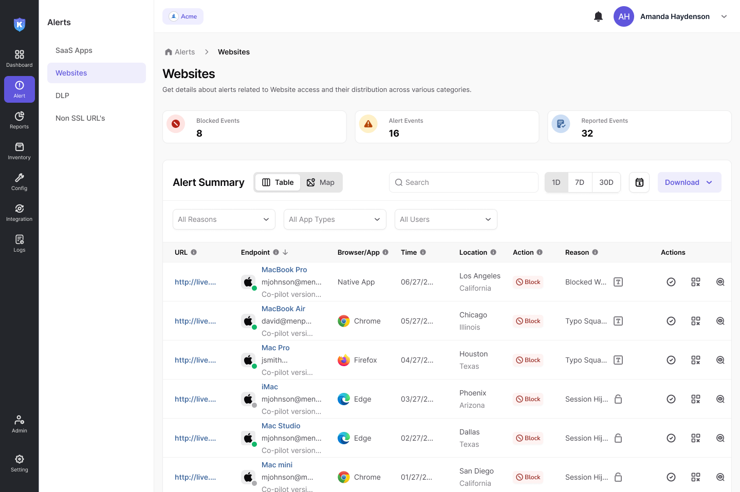This screenshot has height=492, width=740.
Task: Click inspect icon in Mac Pro row
Action: tap(720, 360)
